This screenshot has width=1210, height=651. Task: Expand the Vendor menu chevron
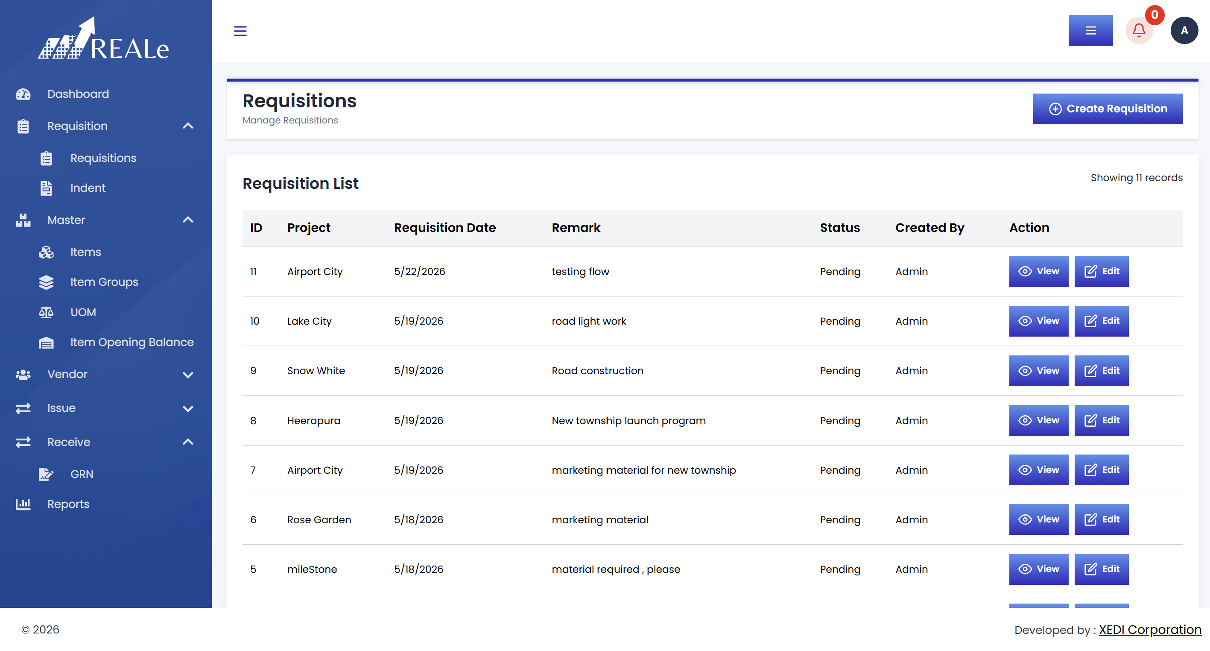click(188, 375)
